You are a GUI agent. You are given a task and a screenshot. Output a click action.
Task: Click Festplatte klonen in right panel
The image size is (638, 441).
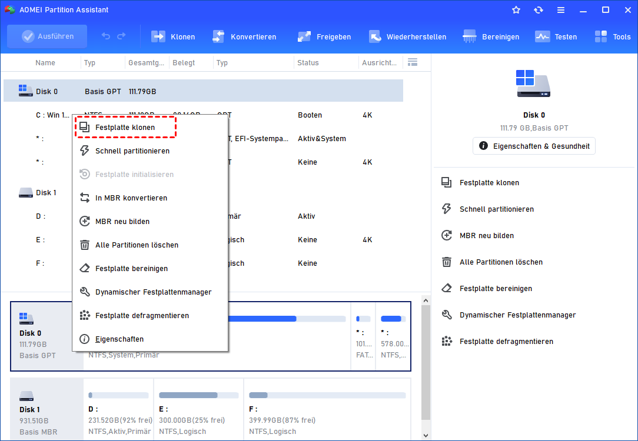point(489,183)
